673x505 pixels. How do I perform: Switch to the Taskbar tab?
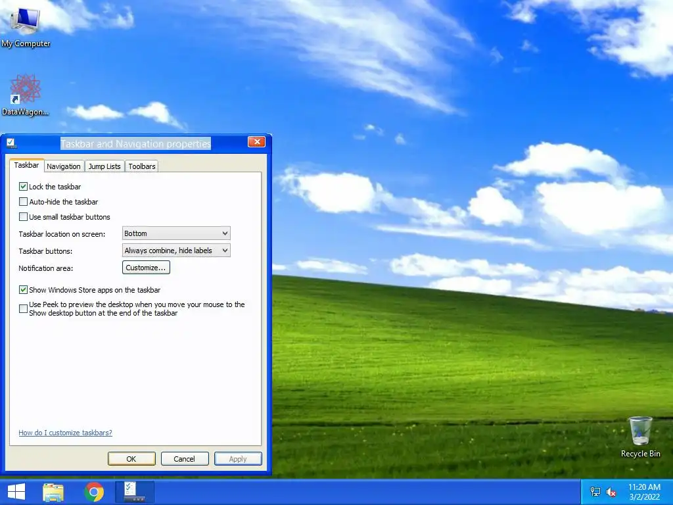click(26, 165)
